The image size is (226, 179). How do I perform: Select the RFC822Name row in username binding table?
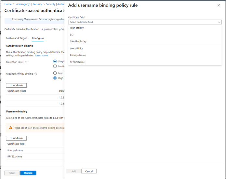pyautogui.click(x=35, y=157)
